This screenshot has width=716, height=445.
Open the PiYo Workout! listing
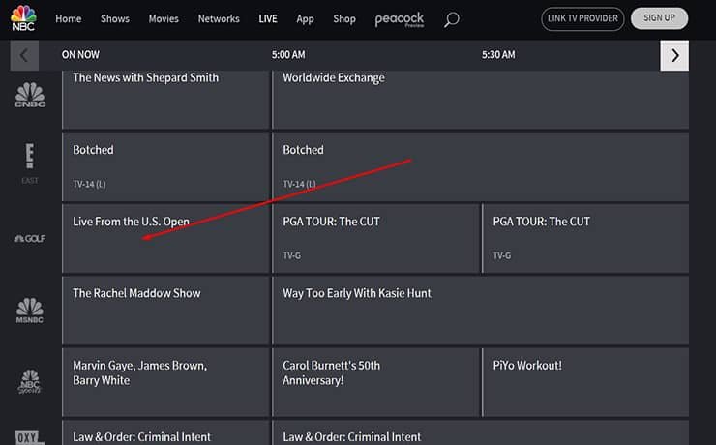585,382
